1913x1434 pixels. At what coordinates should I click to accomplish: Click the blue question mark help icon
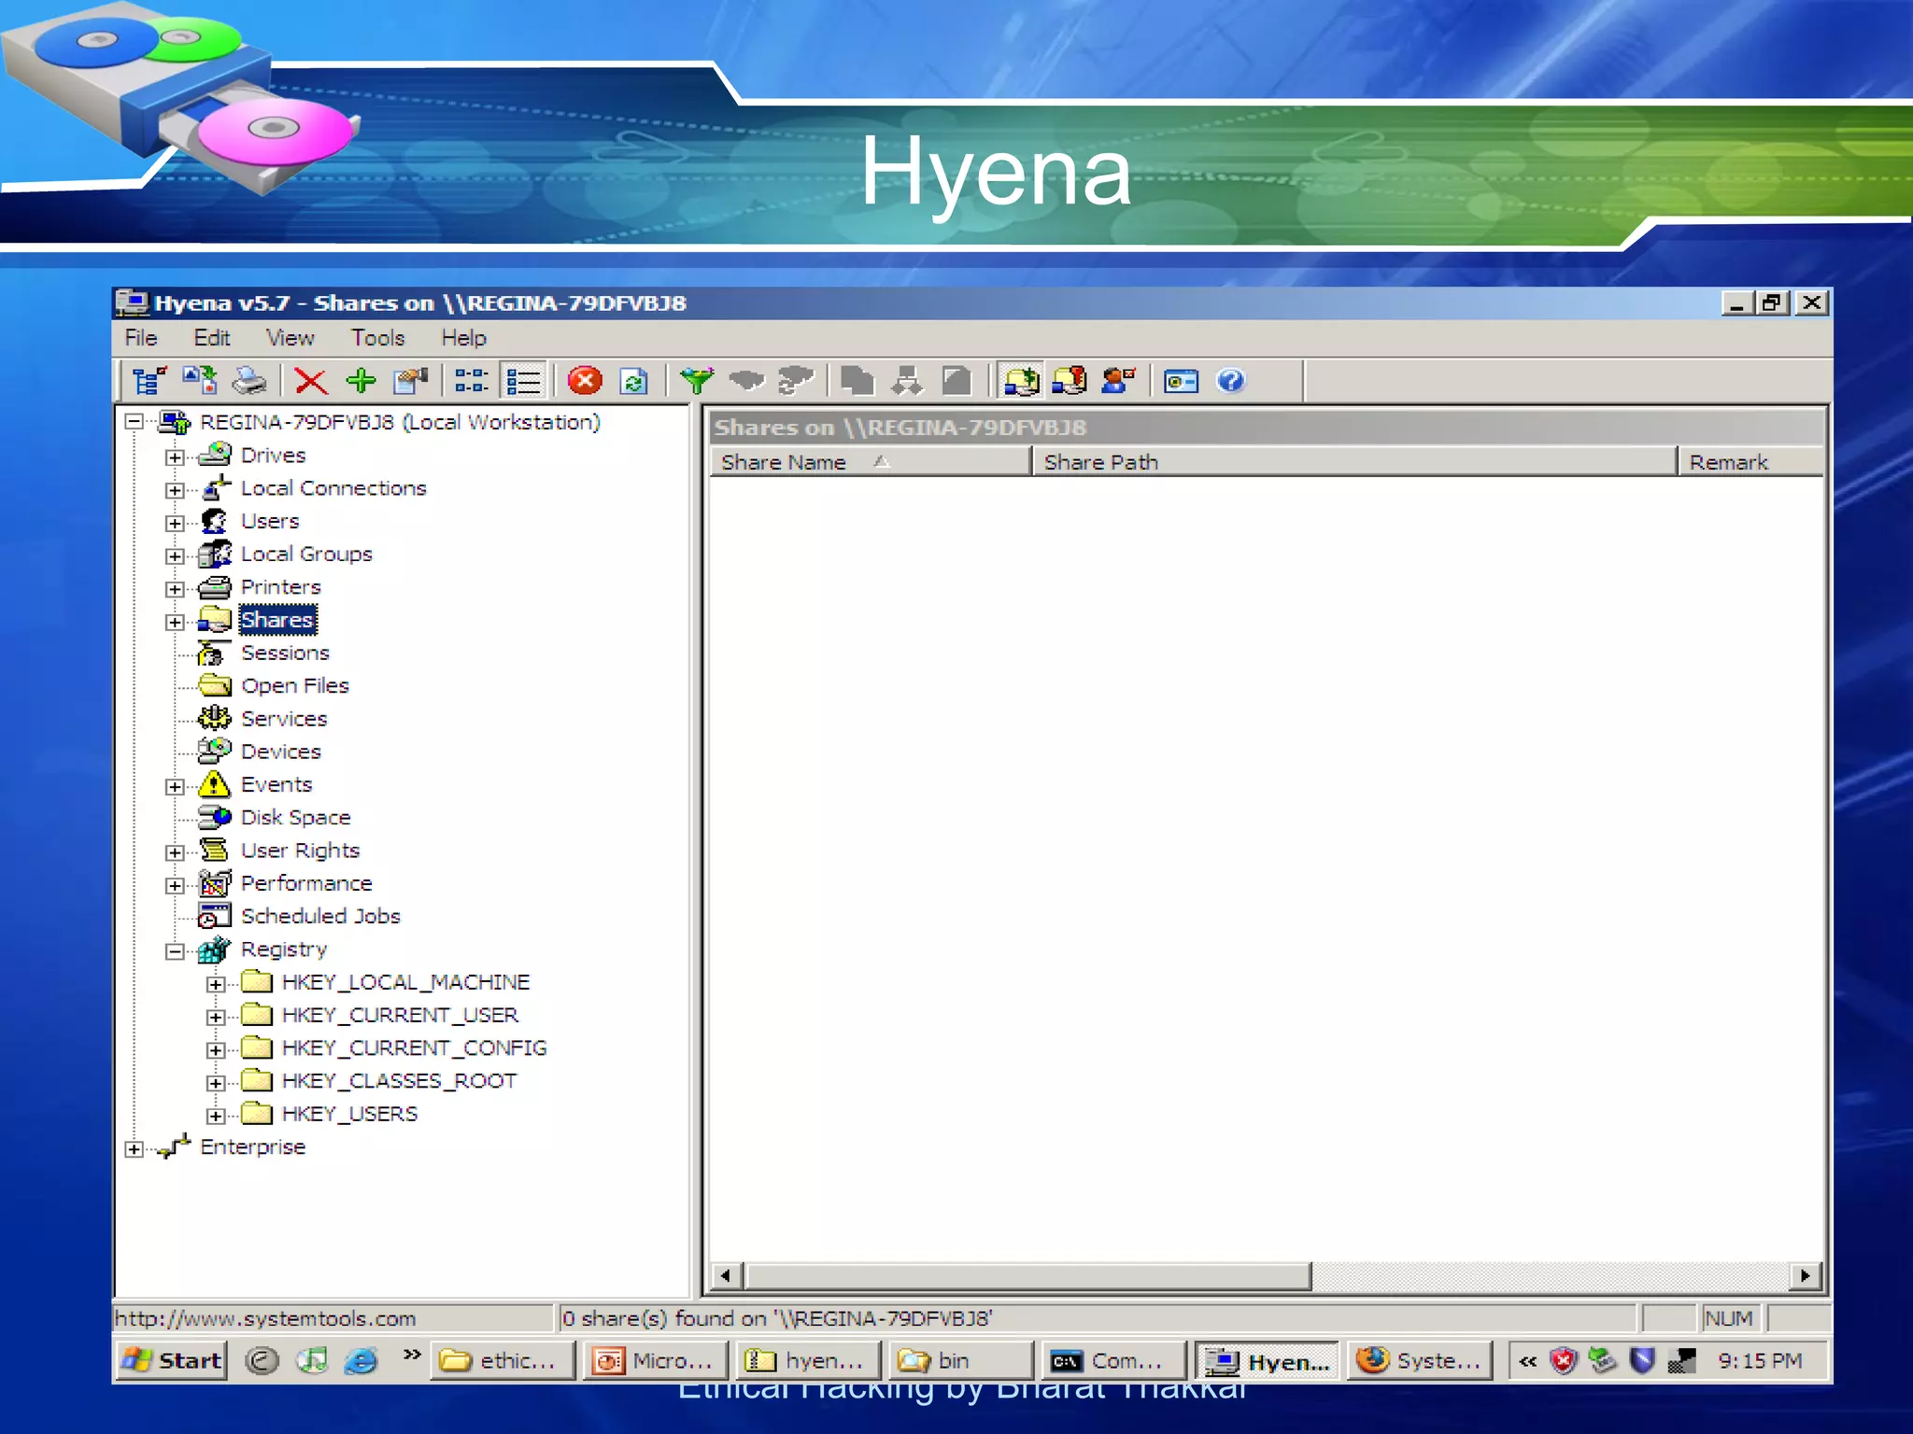click(1231, 381)
